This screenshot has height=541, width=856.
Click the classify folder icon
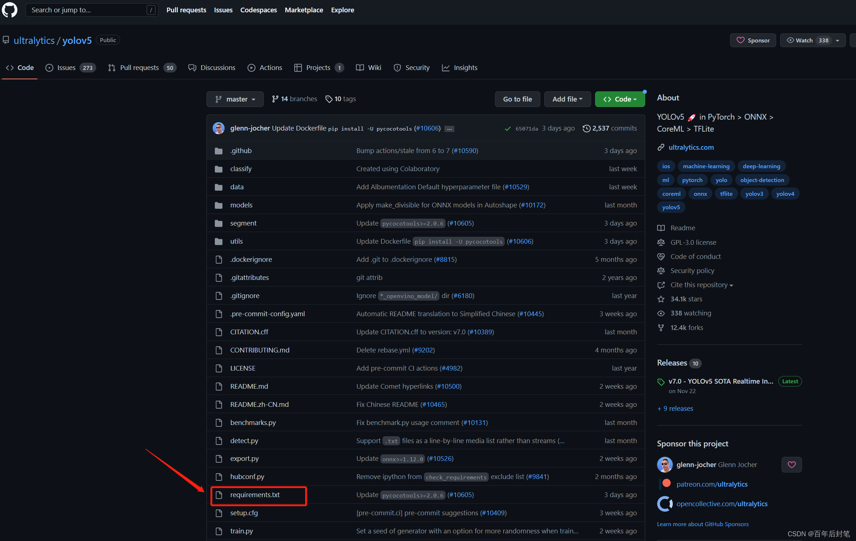[218, 169]
